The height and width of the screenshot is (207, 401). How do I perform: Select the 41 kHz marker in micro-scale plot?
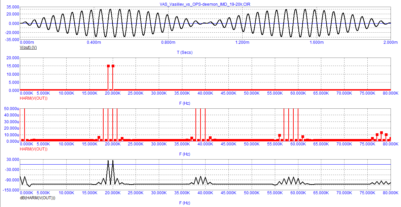tap(210, 138)
